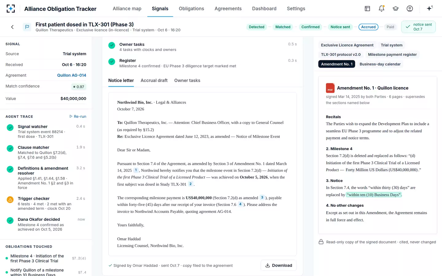Screen dimensions: 442x276
Task: Open citation marker 1 in notice letter
Action: (136, 170)
